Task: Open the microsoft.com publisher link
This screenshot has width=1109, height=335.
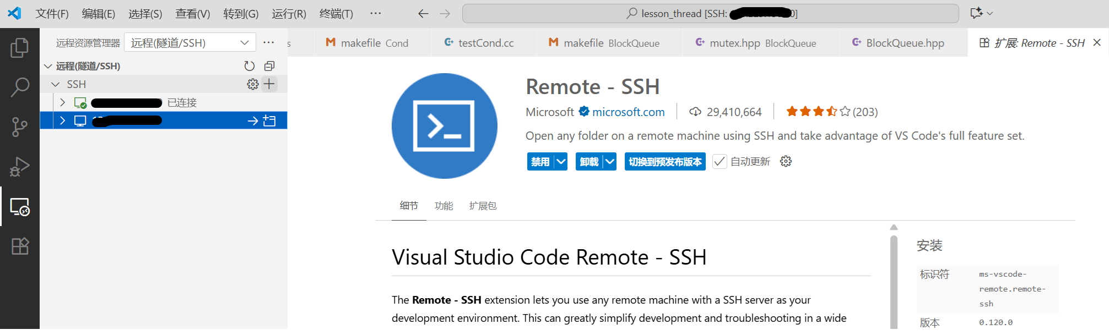Action: click(x=628, y=112)
